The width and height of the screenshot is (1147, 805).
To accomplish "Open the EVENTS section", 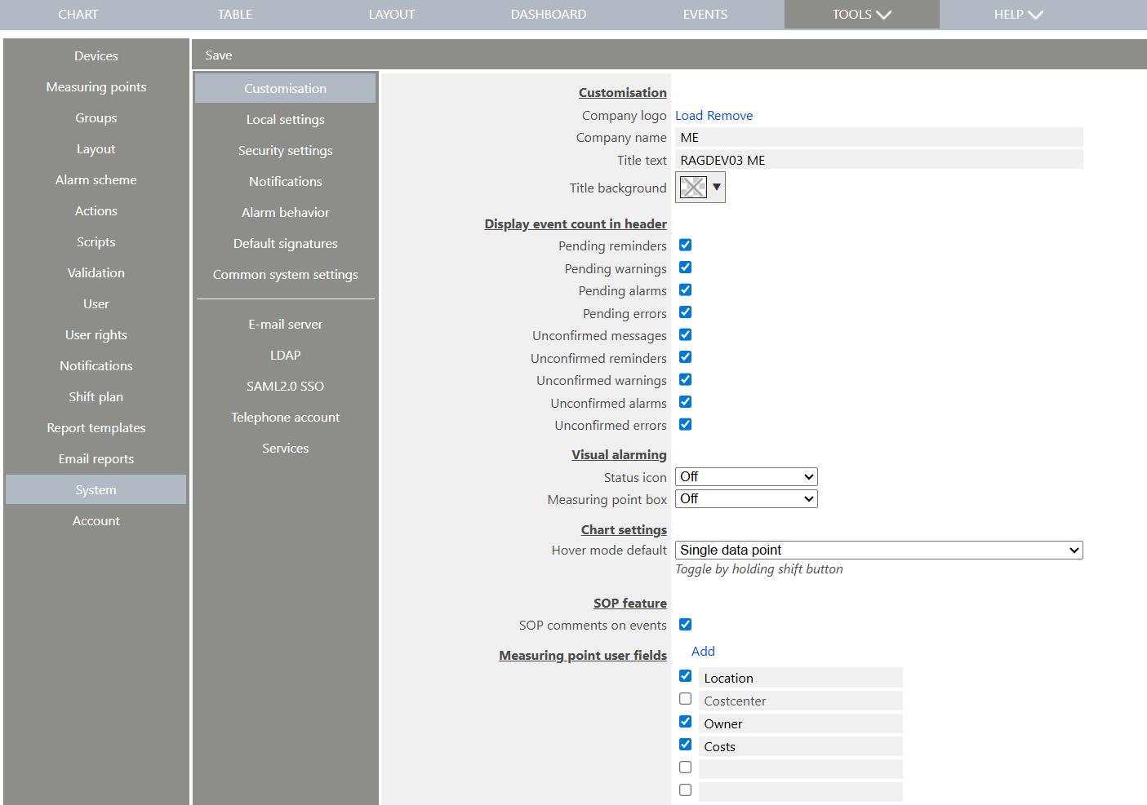I will [x=705, y=14].
